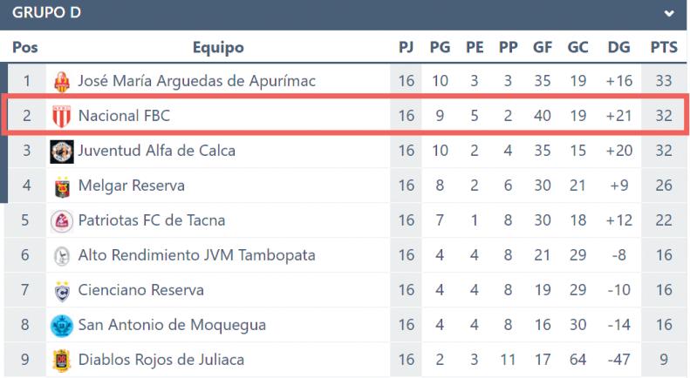Open the San Antonio de Moquegua blue badge
Viewport: 690px width, 378px height.
(x=62, y=326)
